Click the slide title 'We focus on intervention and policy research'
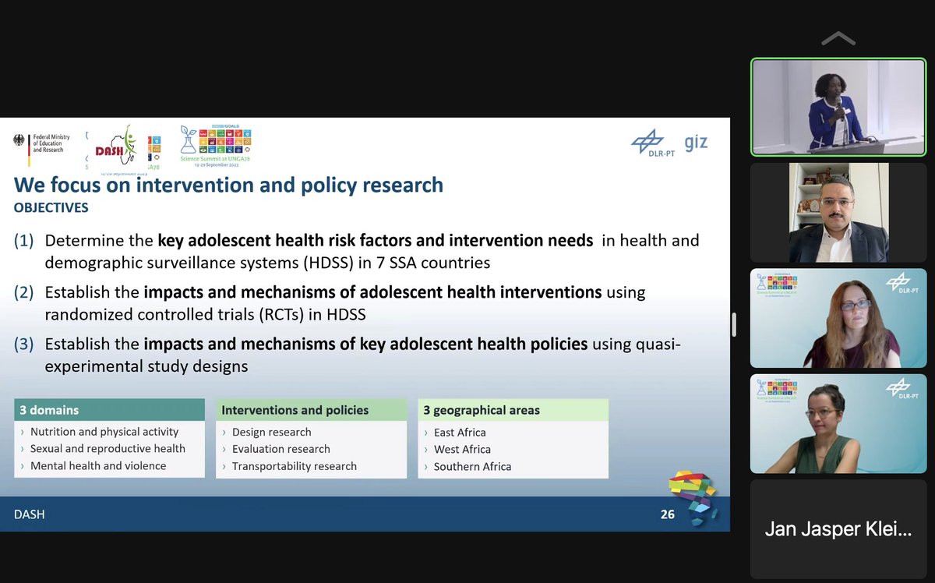 coord(228,185)
